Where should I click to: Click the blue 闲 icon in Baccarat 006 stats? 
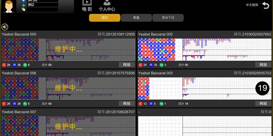click(x=15, y=104)
